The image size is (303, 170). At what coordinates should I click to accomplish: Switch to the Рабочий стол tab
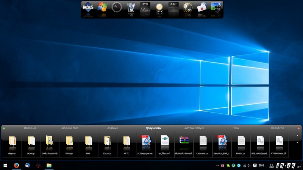(x=69, y=128)
